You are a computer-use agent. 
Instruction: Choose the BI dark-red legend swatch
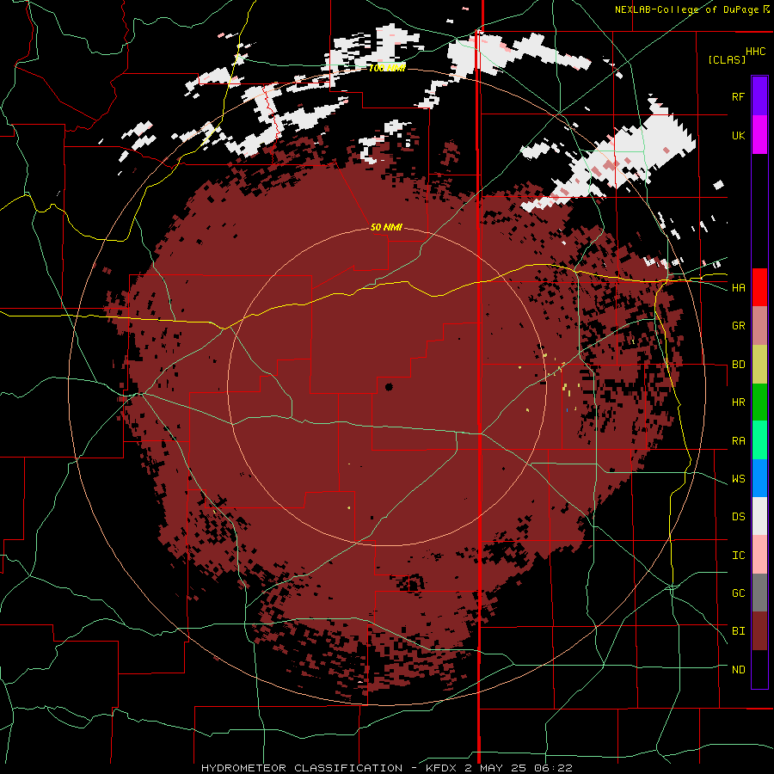(x=759, y=631)
